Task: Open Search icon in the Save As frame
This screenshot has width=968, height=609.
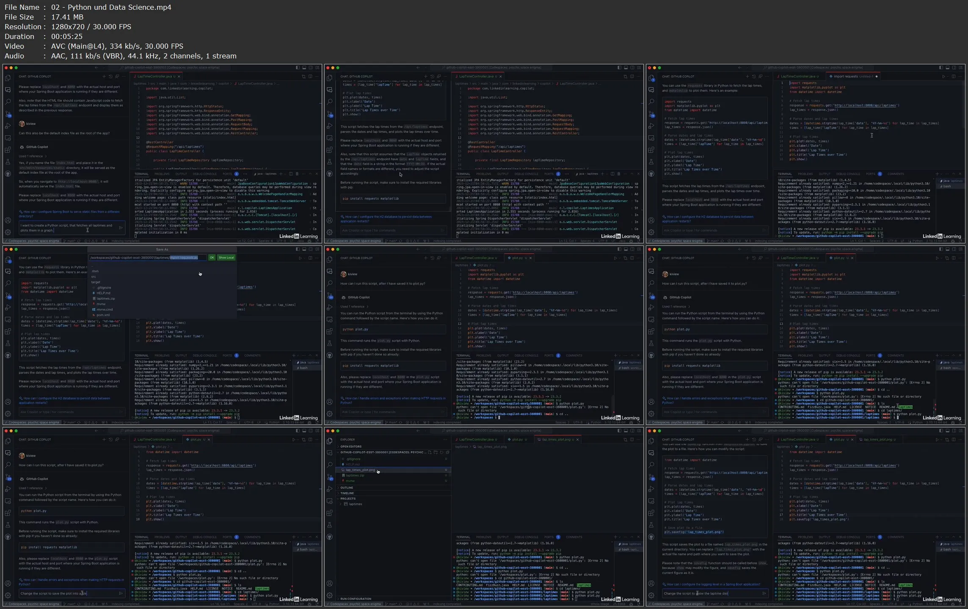Action: 8,283
